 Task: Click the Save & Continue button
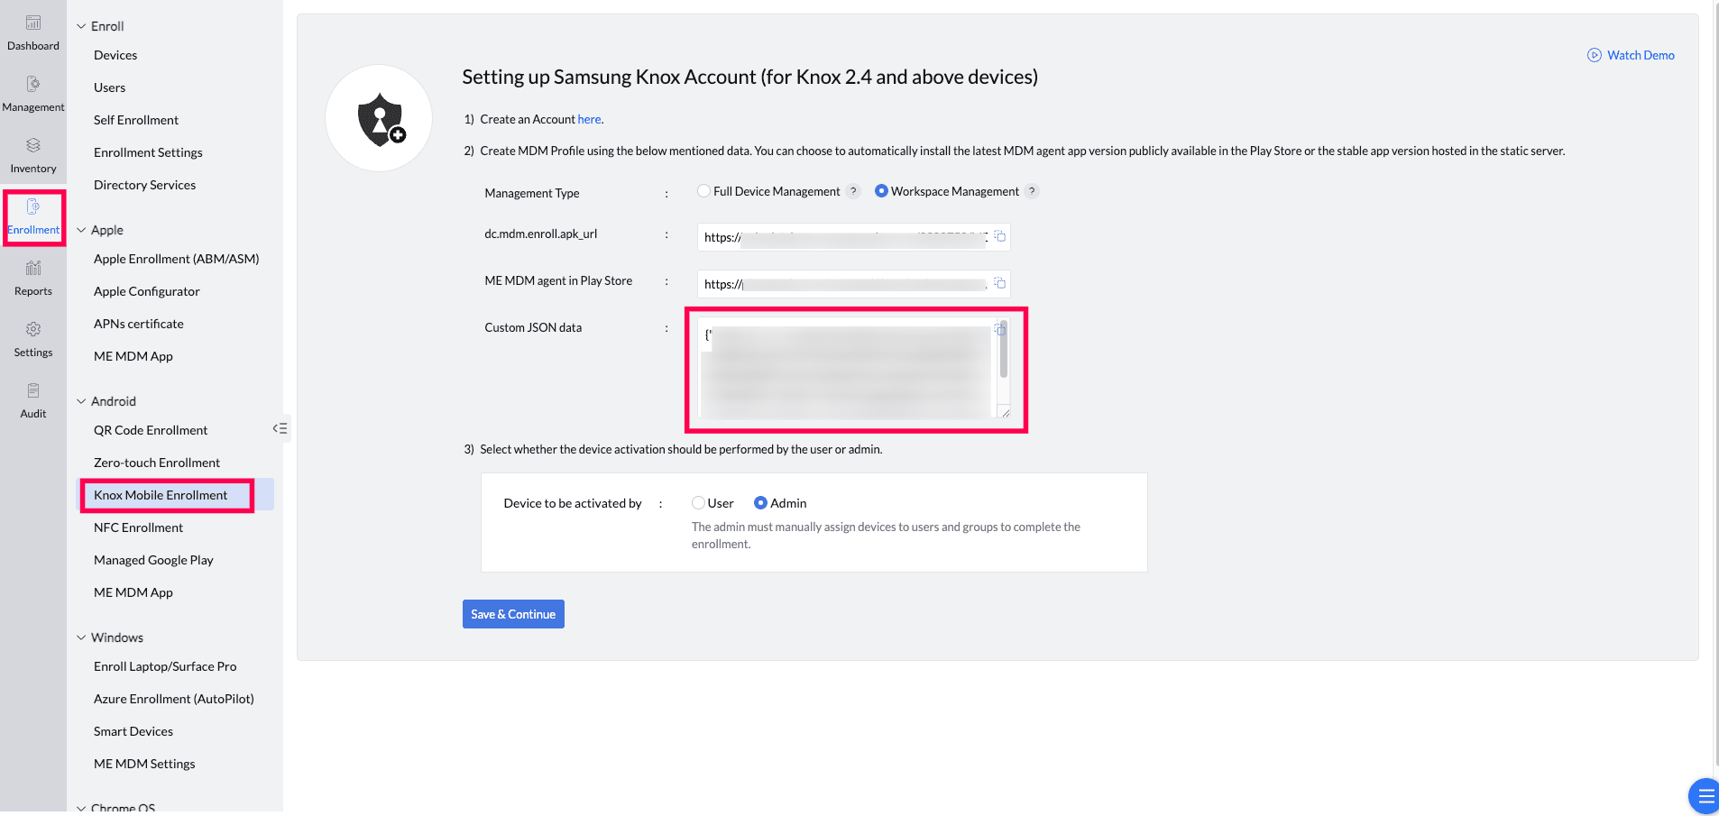513,614
